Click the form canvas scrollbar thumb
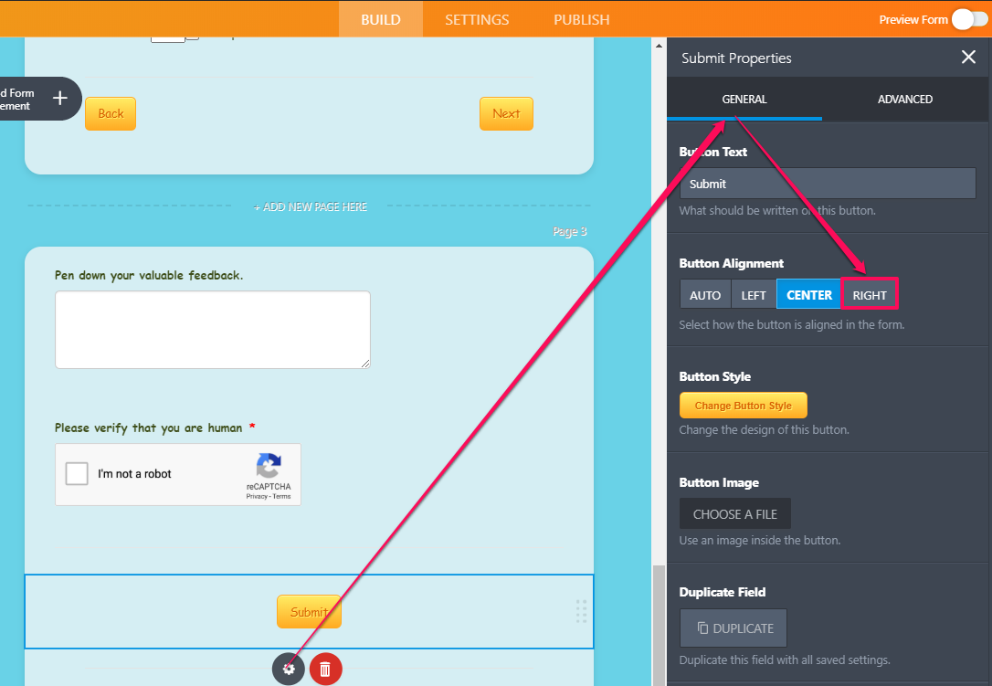 point(659,625)
